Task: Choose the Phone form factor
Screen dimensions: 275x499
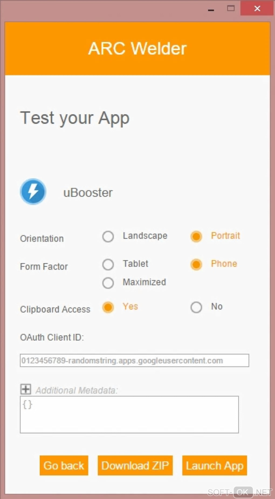Action: (x=196, y=264)
